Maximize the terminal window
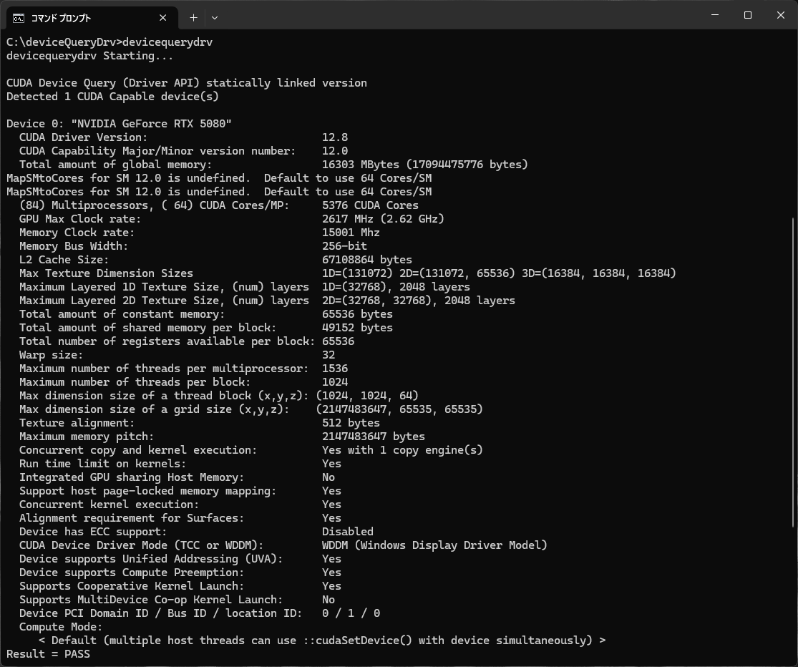The height and width of the screenshot is (667, 798). 748,15
